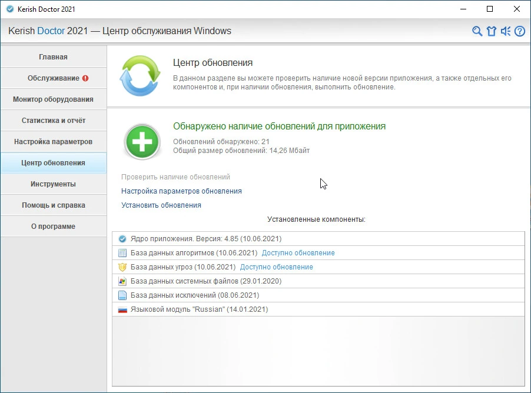The image size is (531, 393).
Task: Click Проверить наличие обновлений link
Action: pos(175,177)
